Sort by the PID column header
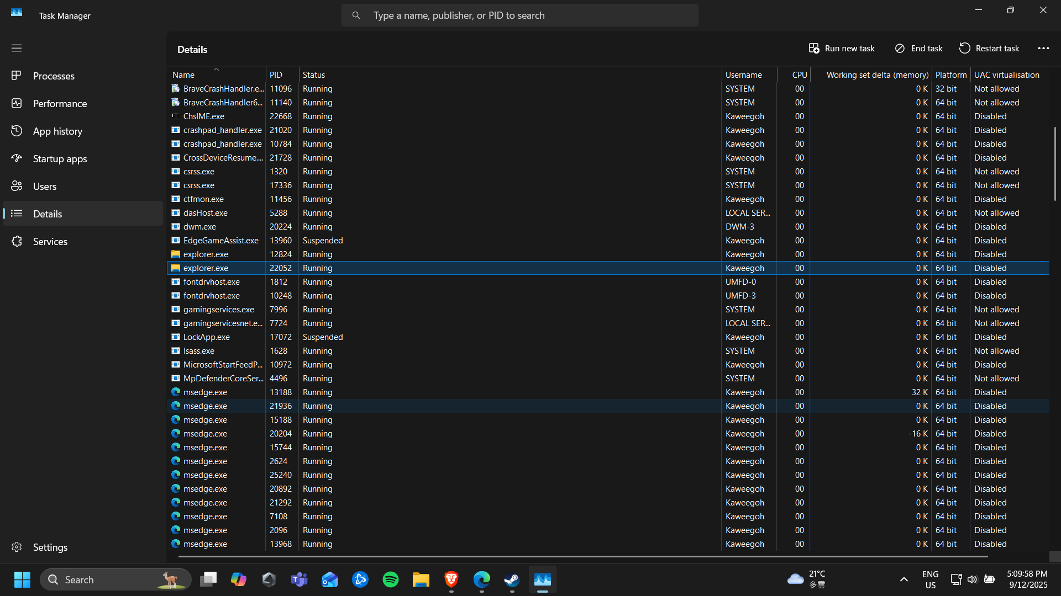Screen dimensions: 1061x596 (276, 75)
